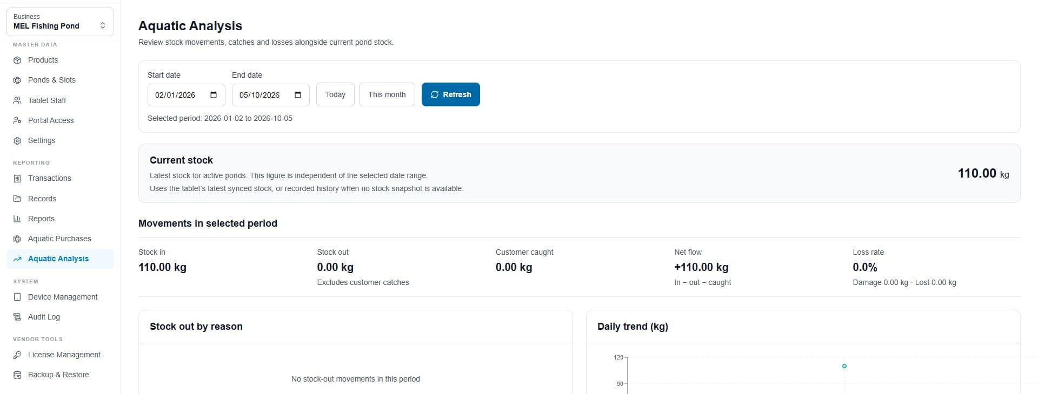Open Backup & Restore page
The width and height of the screenshot is (1038, 394).
coord(60,375)
